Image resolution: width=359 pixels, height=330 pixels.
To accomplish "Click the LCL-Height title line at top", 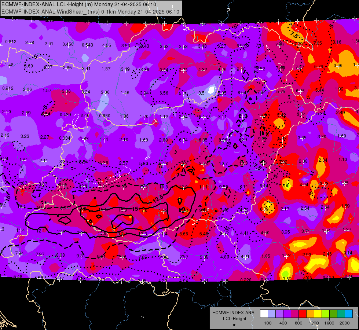I will click(x=79, y=4).
